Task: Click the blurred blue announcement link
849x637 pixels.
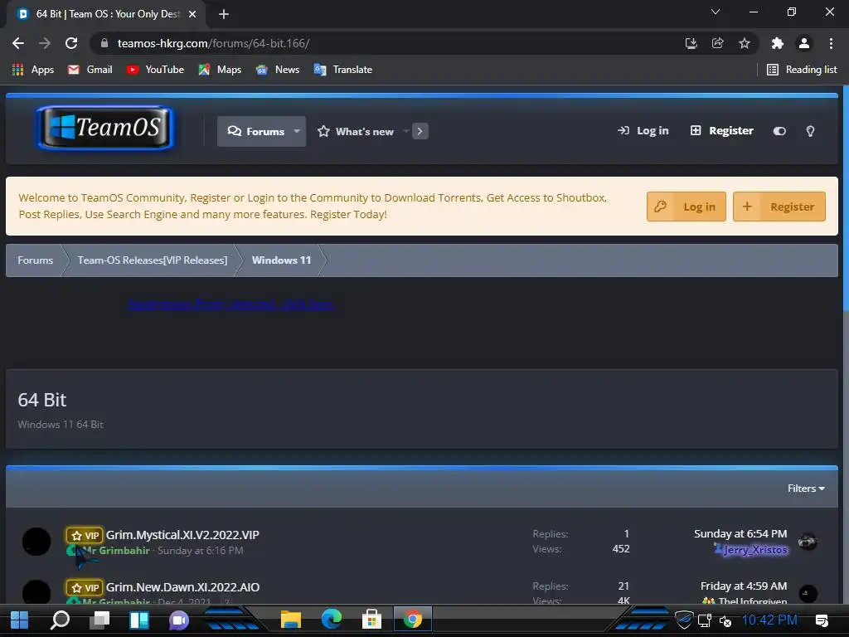Action: (230, 304)
